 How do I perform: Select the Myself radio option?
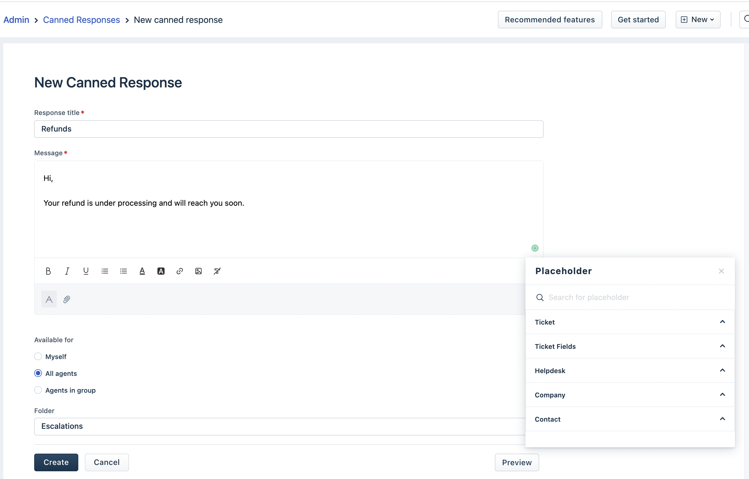pyautogui.click(x=38, y=356)
